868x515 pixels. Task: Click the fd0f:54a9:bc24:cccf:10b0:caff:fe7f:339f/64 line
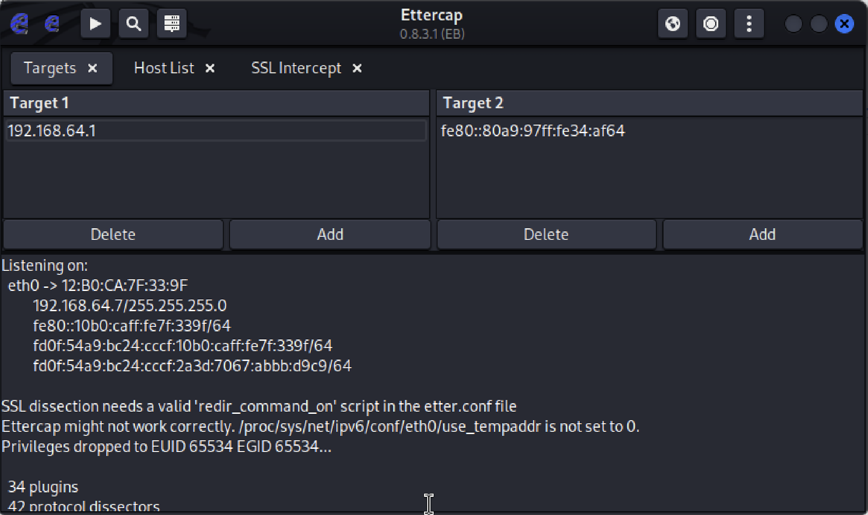pyautogui.click(x=183, y=346)
